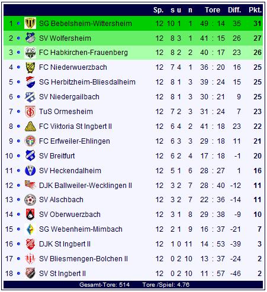The width and height of the screenshot is (267, 292).
Task: Click the SG Webenheim-Mimbach diamond logo
Action: tap(30, 229)
